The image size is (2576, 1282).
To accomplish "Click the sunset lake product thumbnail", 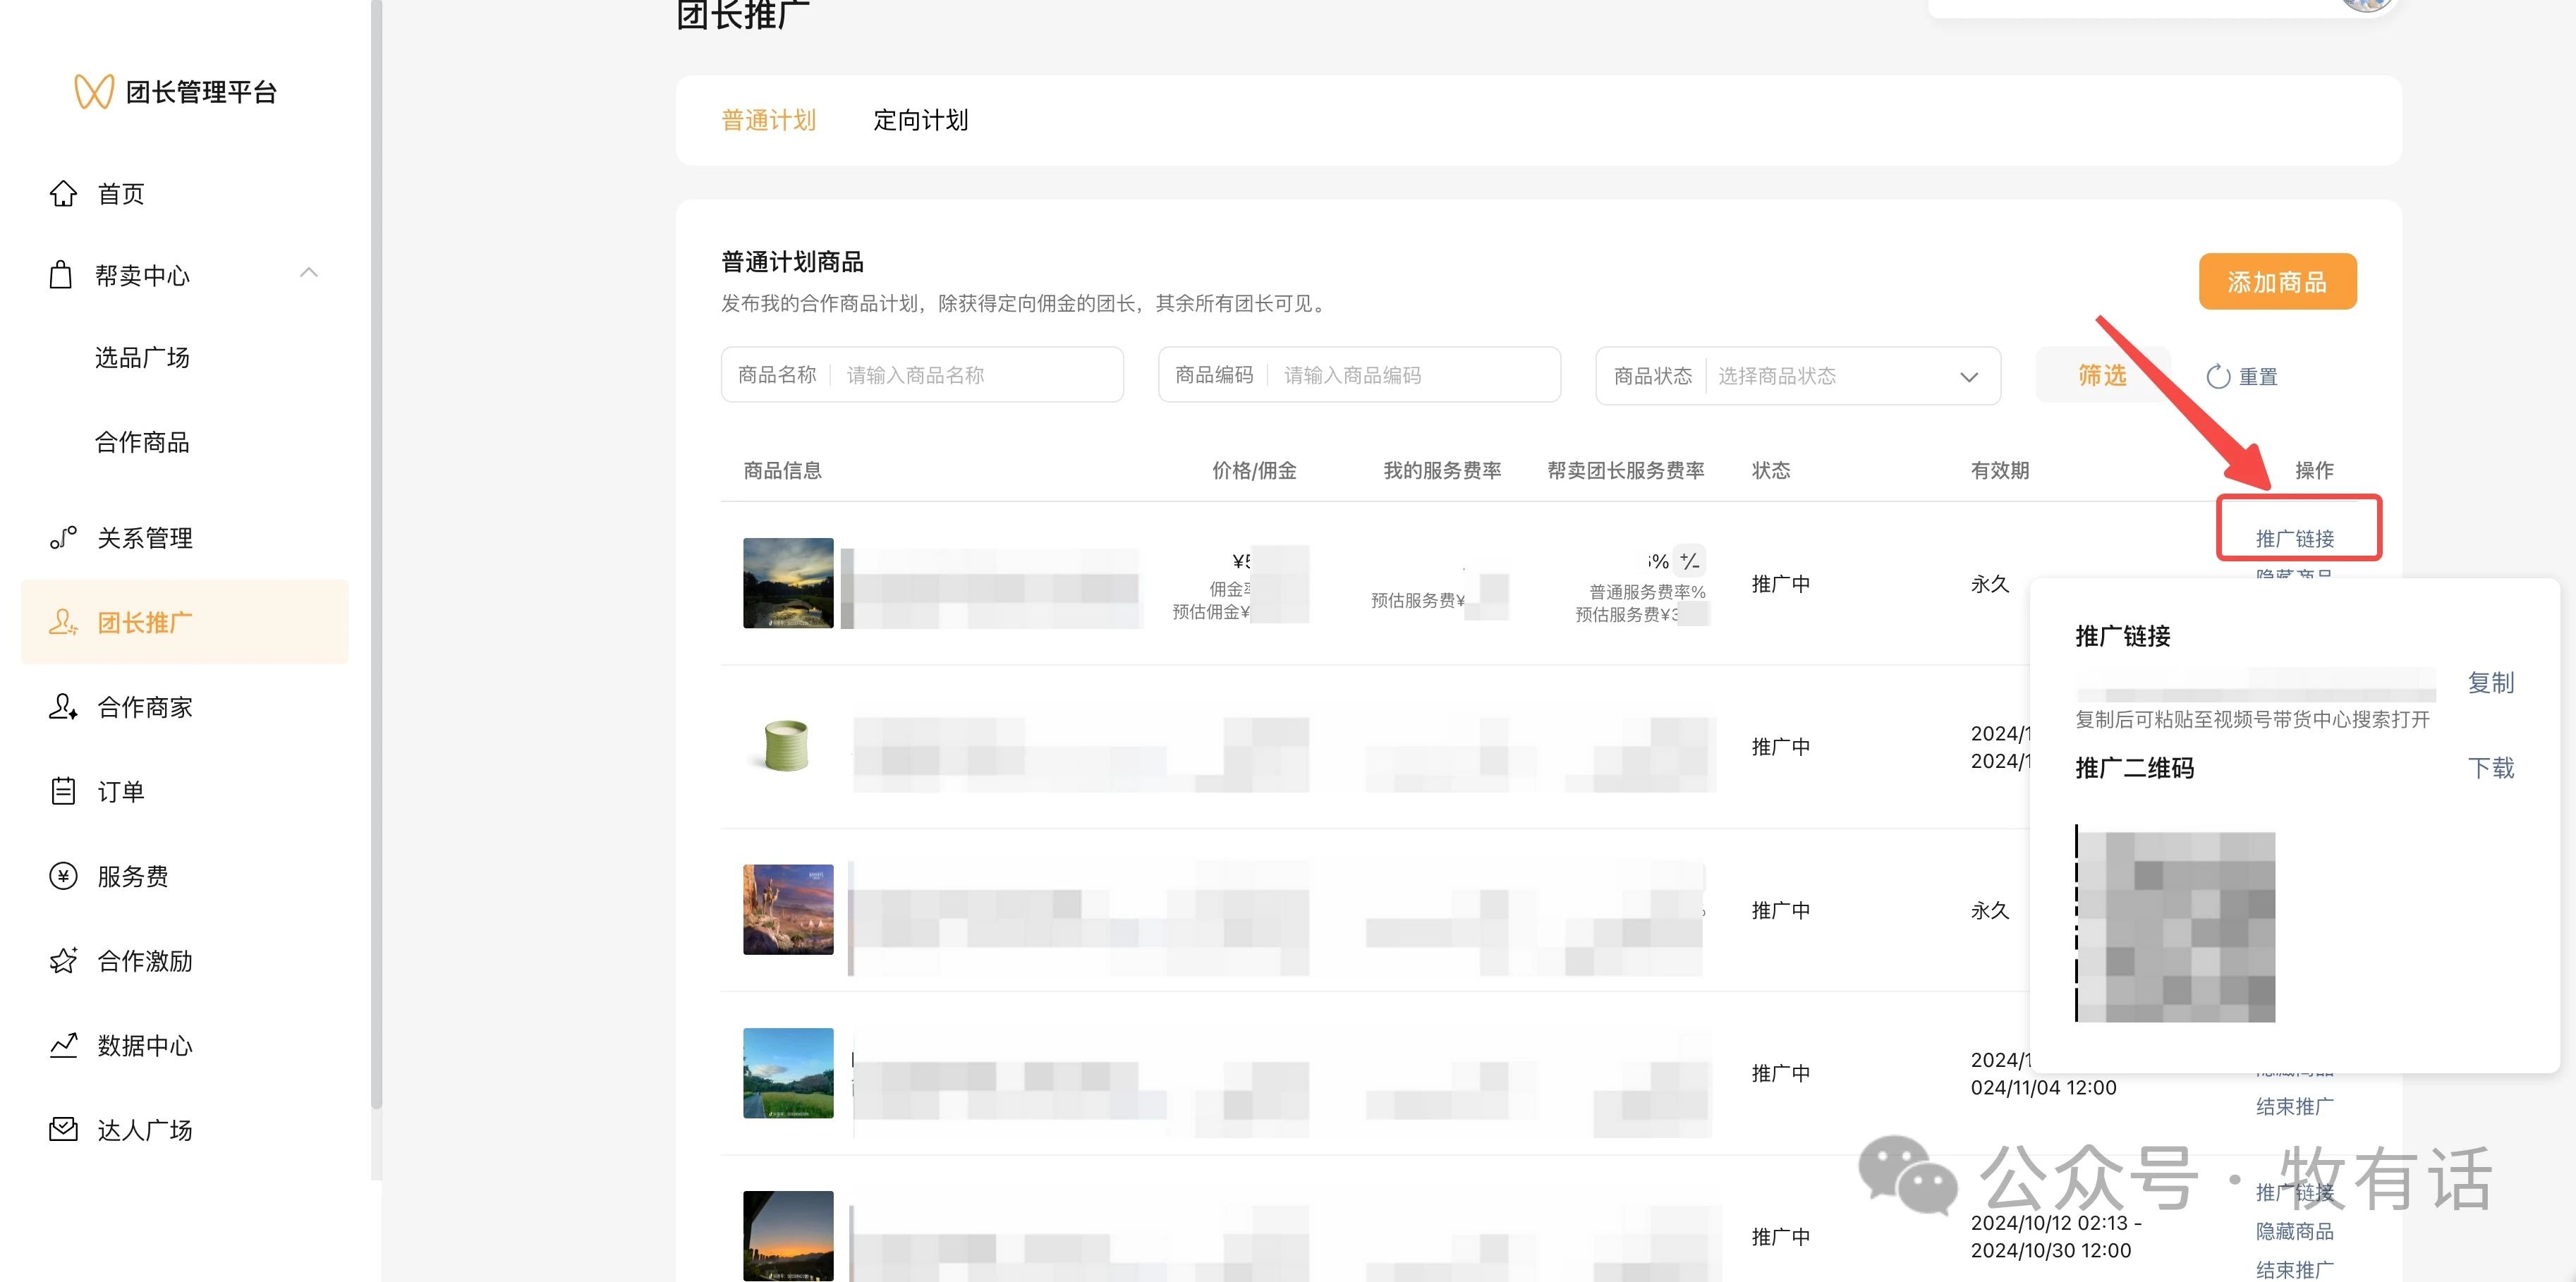I will point(788,583).
